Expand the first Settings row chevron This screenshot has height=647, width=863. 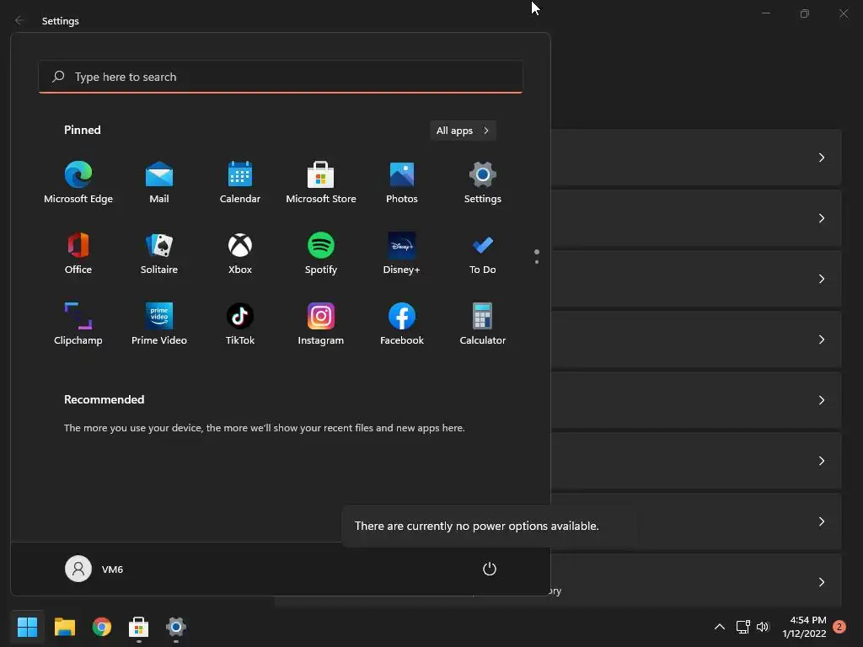821,158
